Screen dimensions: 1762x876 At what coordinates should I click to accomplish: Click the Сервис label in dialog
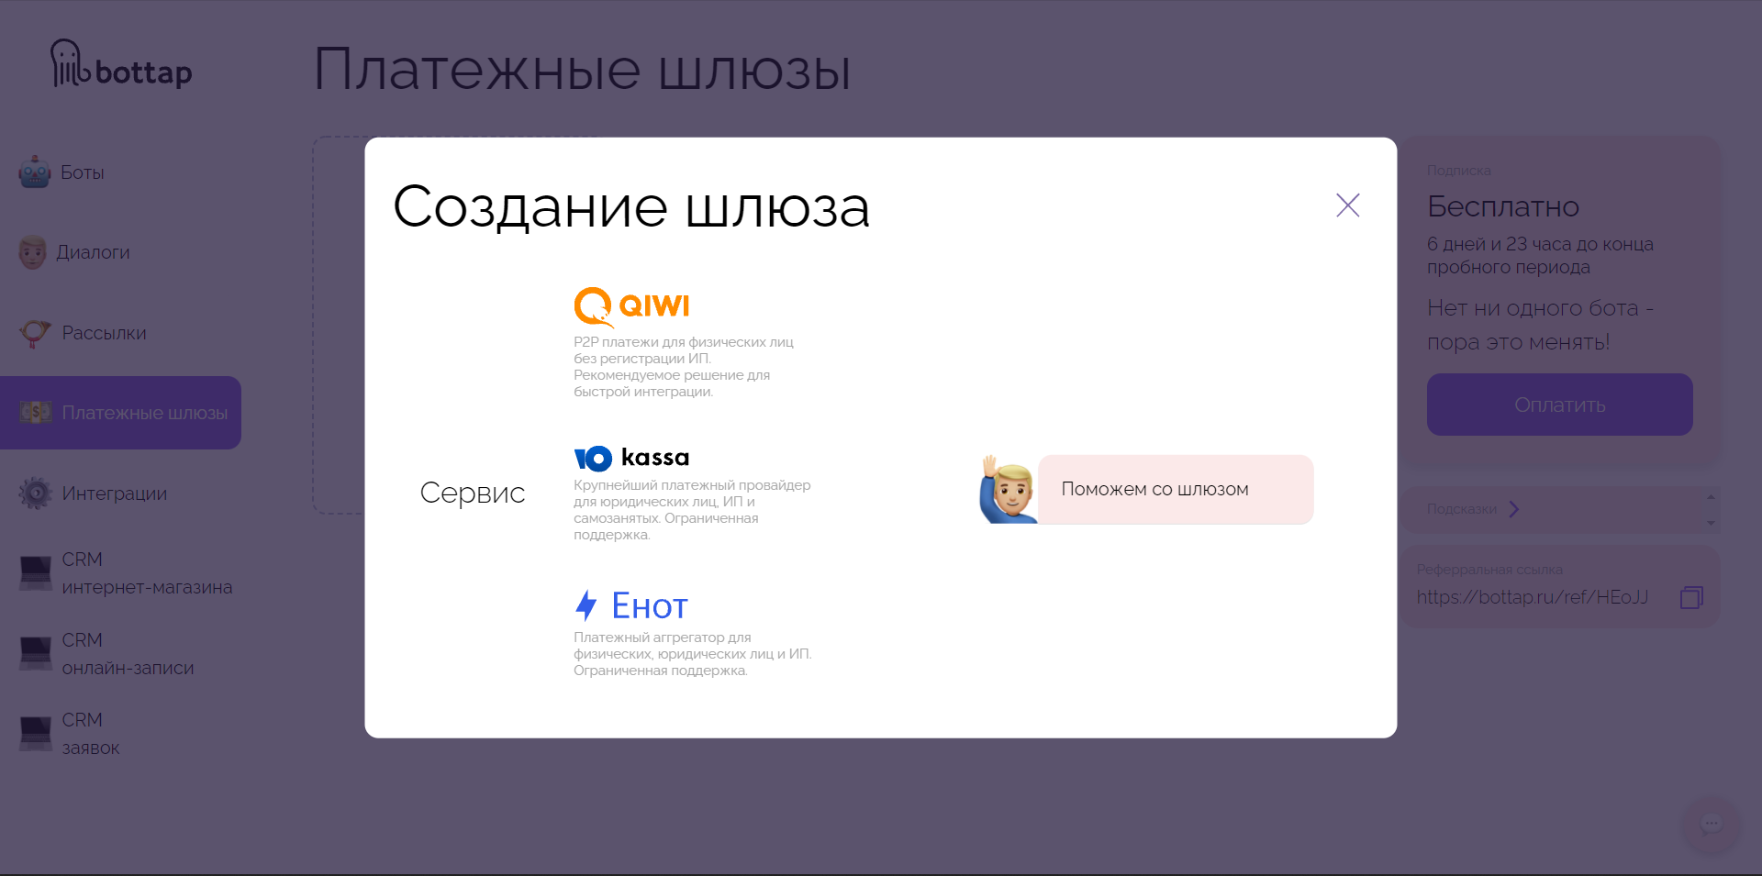[x=473, y=493]
